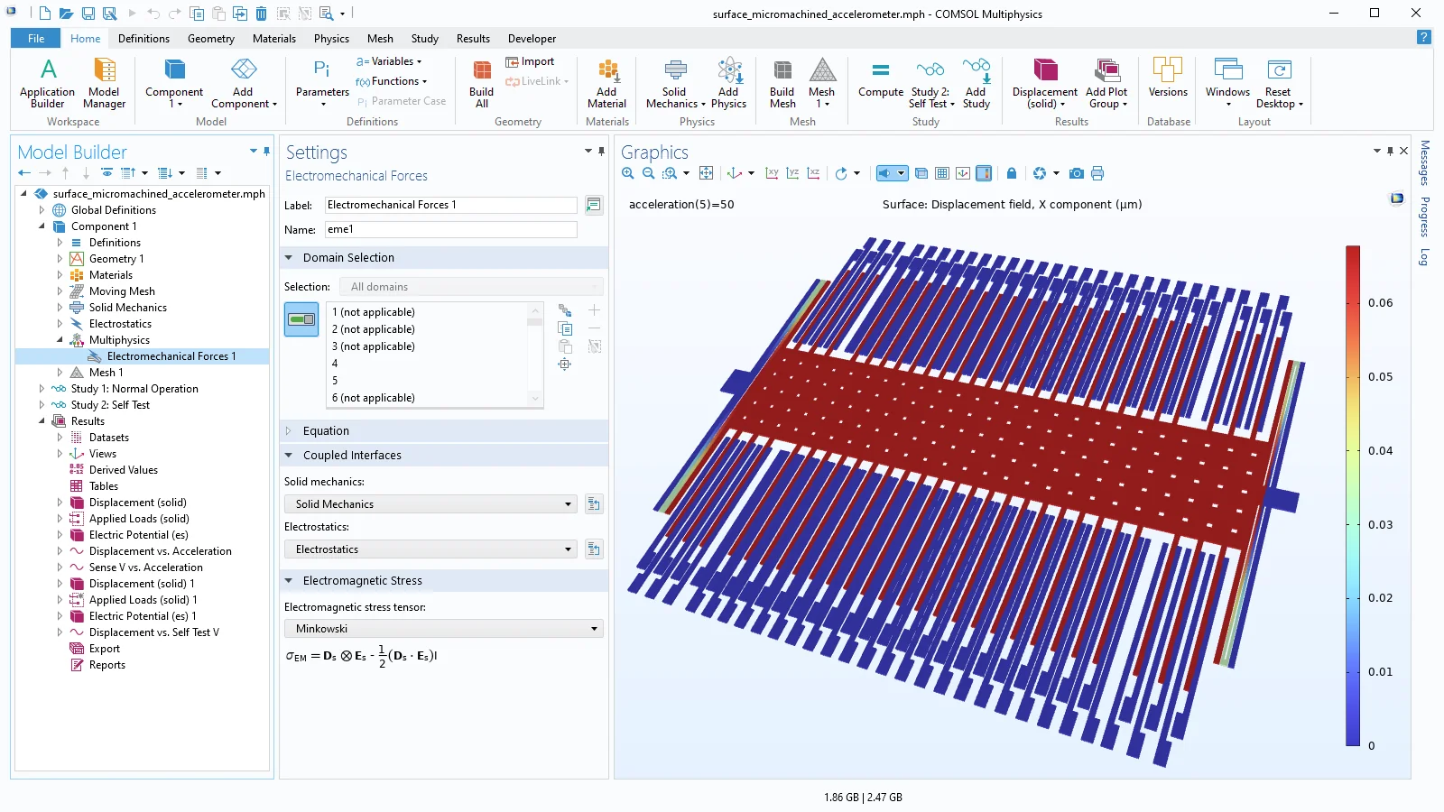Click the Print icon in Graphics toolbar
The width and height of the screenshot is (1444, 812).
point(1097,173)
